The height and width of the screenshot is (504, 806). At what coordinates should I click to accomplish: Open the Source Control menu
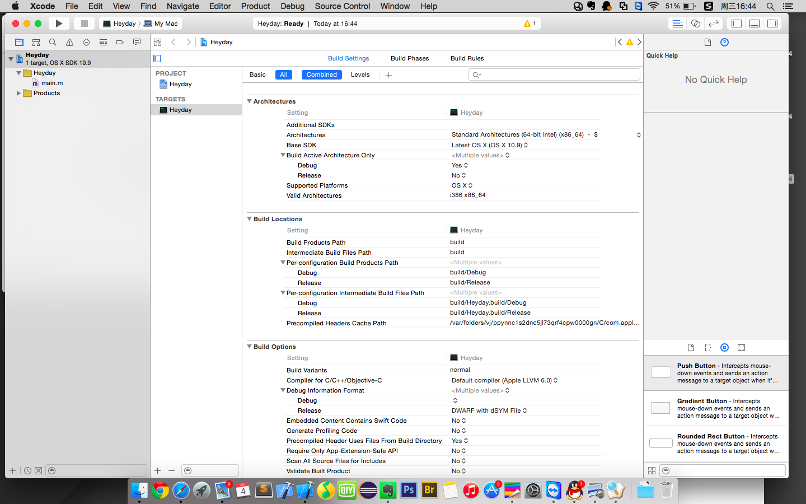[343, 6]
